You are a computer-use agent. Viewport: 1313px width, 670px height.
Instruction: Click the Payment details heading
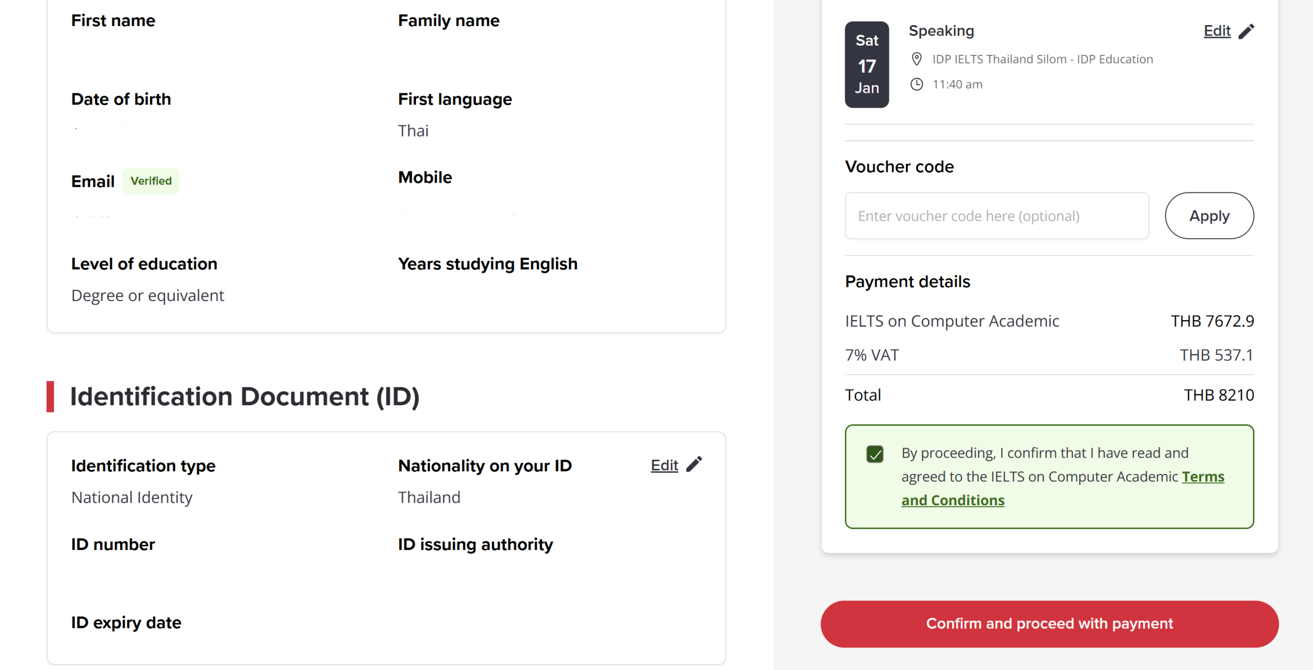(907, 281)
